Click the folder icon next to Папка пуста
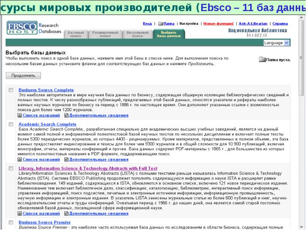306x230 pixels. (262, 59)
